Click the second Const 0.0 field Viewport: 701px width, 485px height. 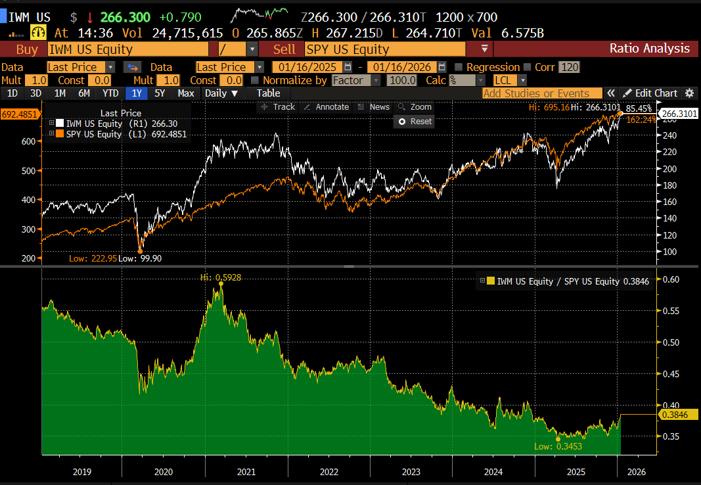231,80
